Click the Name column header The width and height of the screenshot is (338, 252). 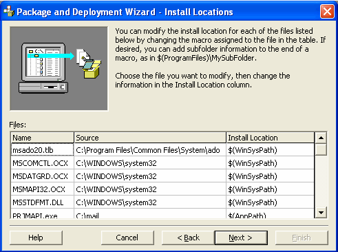42,138
